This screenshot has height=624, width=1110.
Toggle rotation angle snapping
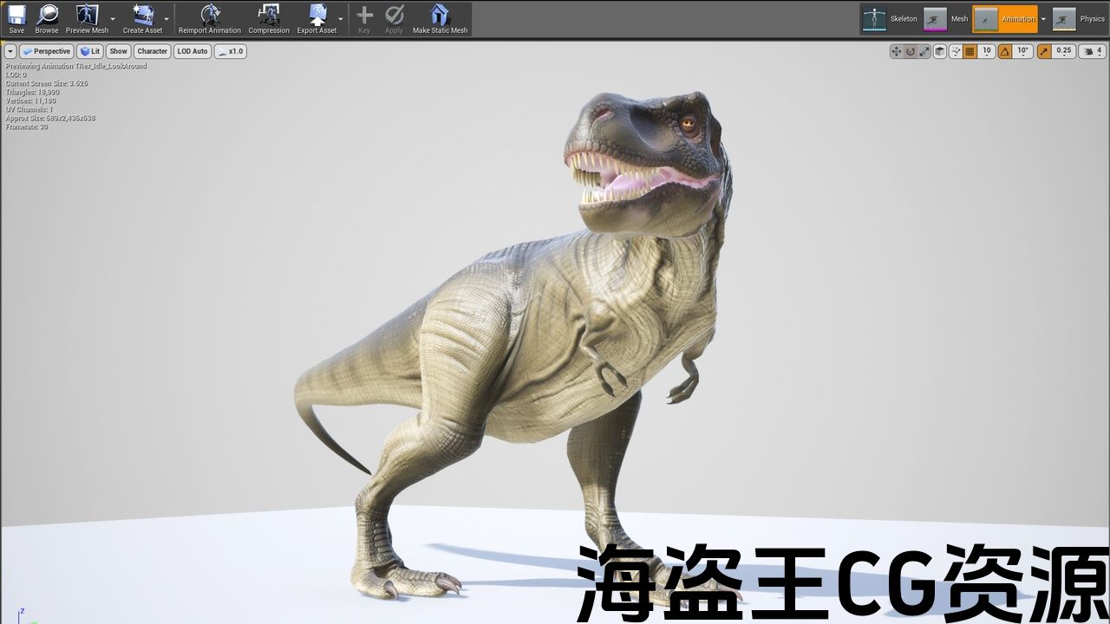click(x=1005, y=51)
